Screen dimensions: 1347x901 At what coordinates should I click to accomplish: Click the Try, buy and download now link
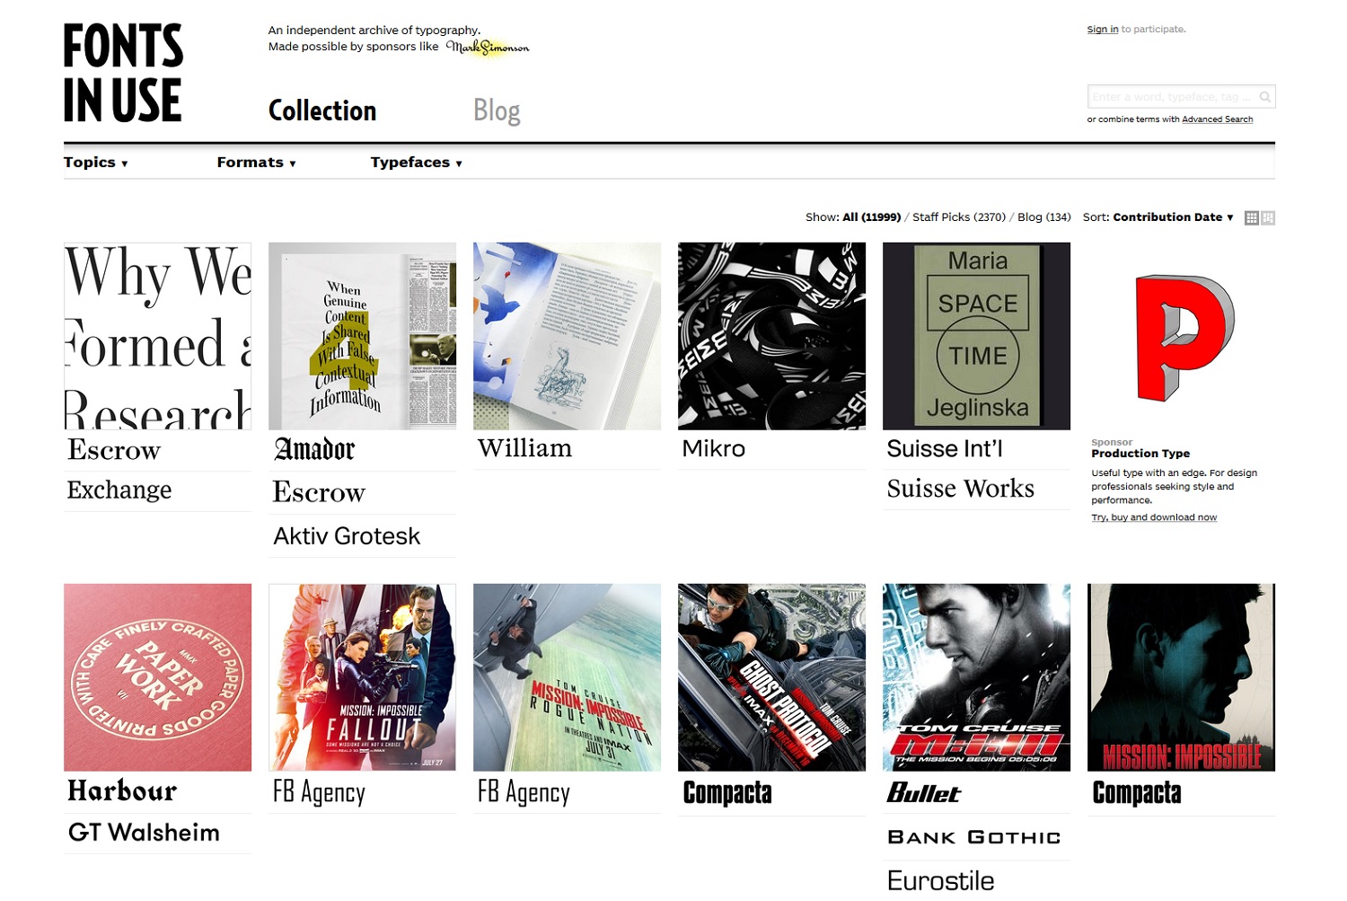click(x=1154, y=517)
